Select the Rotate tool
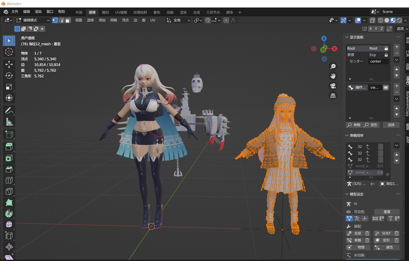409x261 pixels. 9,76
